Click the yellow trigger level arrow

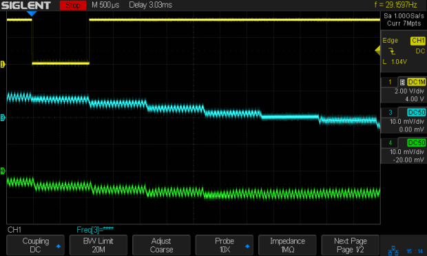click(x=377, y=51)
